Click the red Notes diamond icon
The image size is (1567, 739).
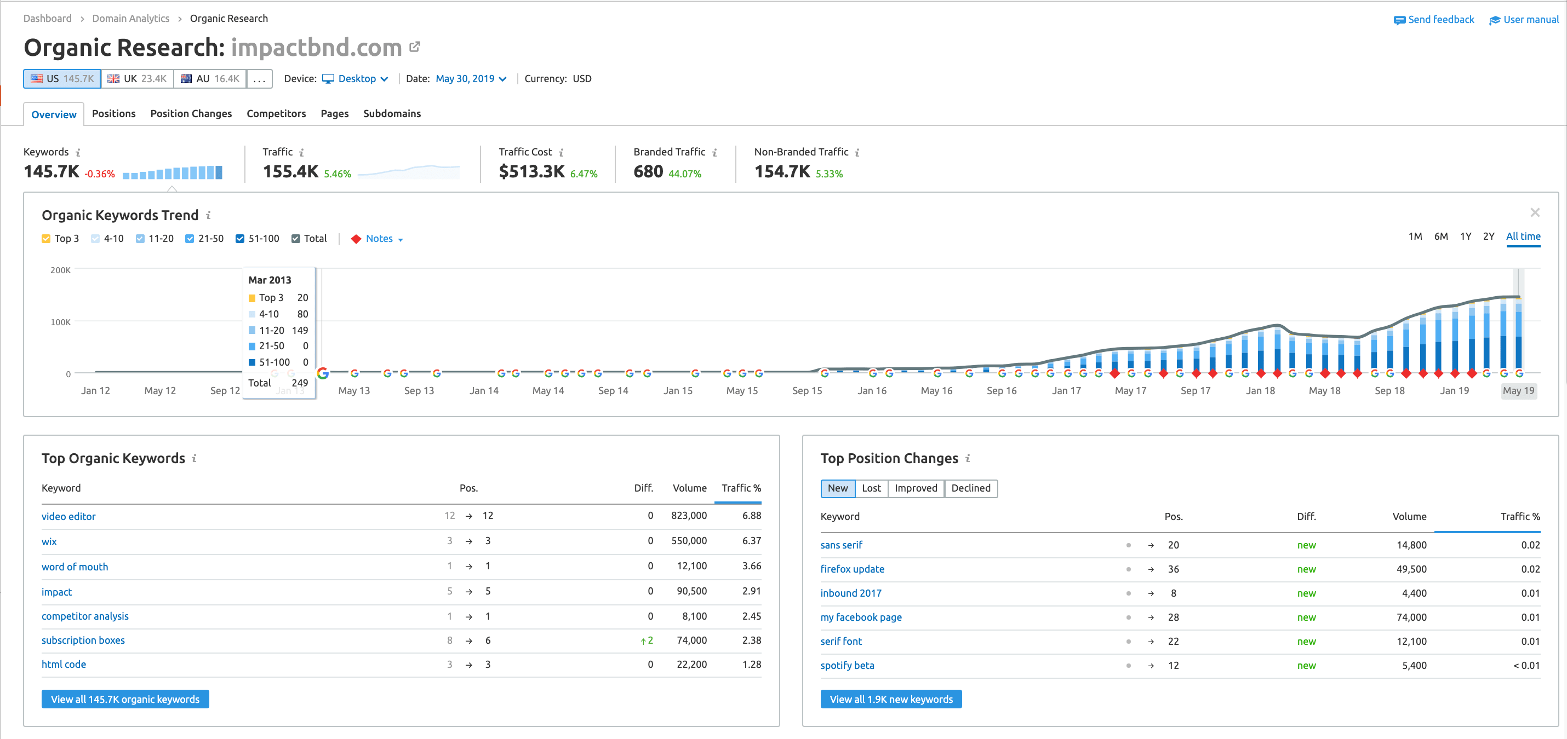point(357,238)
